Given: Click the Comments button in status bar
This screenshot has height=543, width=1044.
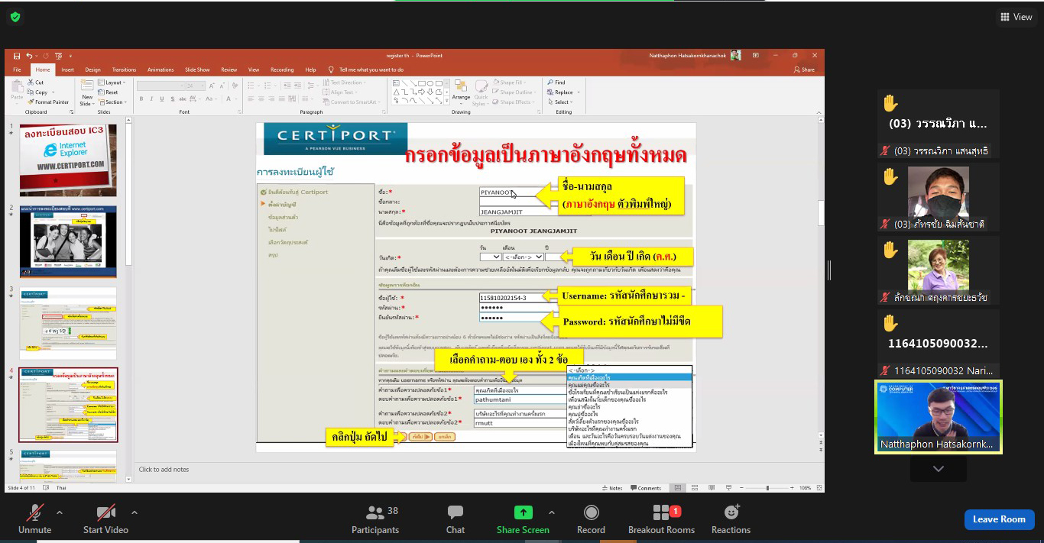Looking at the screenshot, I should 646,488.
